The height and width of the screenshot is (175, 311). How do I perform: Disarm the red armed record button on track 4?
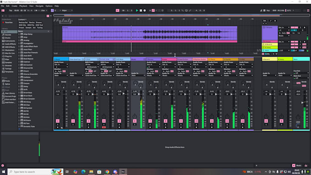(x=104, y=127)
